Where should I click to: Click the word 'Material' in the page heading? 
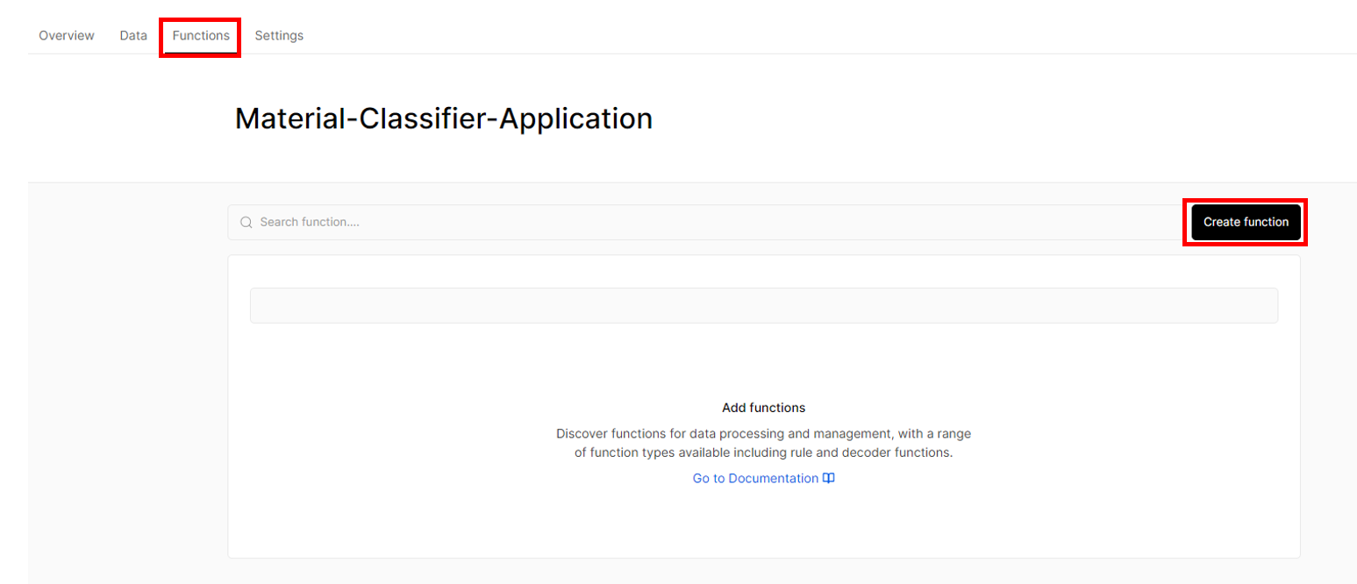pyautogui.click(x=285, y=118)
